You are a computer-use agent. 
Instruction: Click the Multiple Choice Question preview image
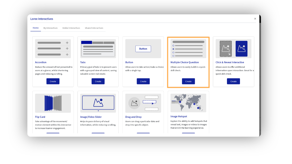pyautogui.click(x=188, y=49)
